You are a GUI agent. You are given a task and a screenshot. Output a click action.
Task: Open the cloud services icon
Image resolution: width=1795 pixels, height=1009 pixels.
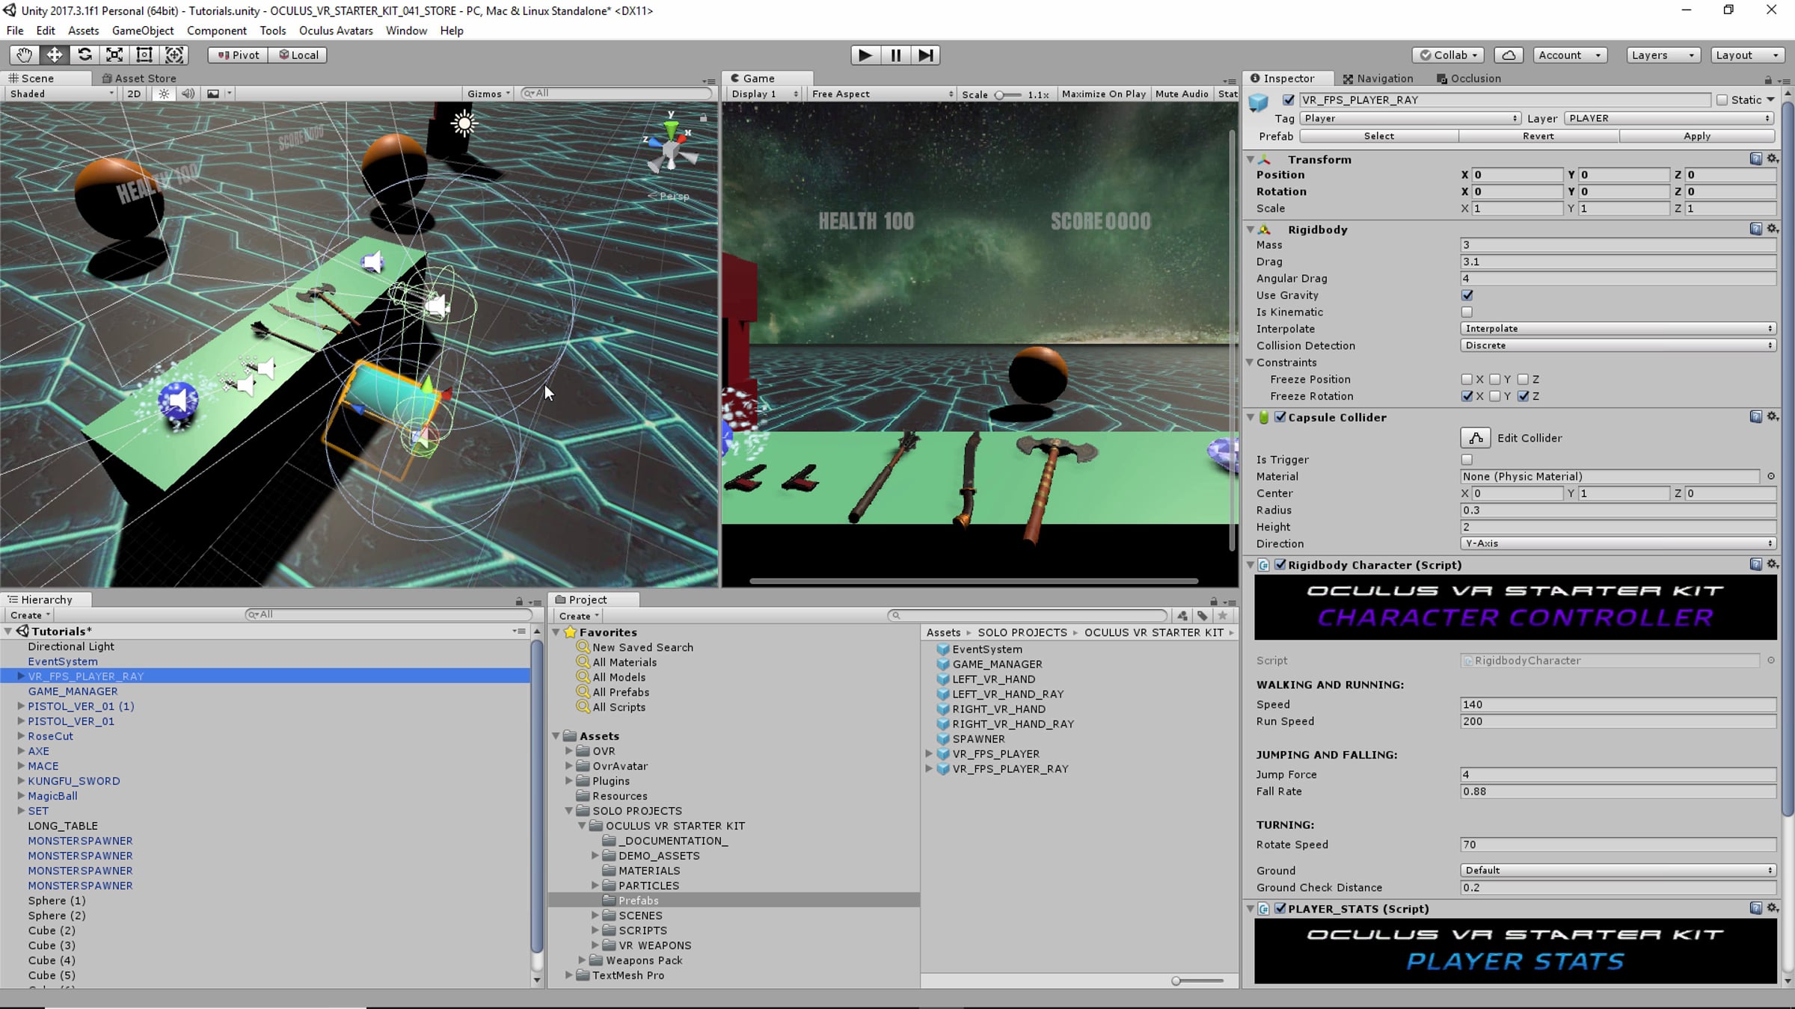(x=1509, y=55)
